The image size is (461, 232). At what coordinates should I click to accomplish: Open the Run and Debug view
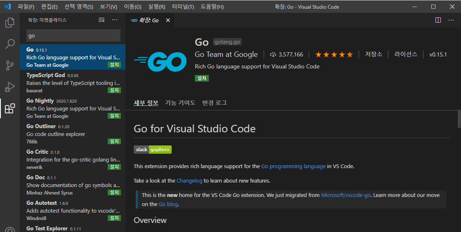(10, 87)
